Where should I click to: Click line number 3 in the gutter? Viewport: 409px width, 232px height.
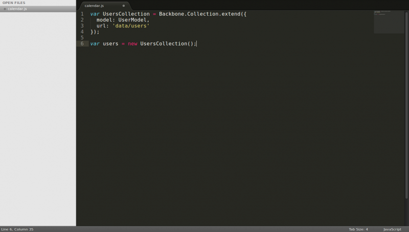[82, 26]
